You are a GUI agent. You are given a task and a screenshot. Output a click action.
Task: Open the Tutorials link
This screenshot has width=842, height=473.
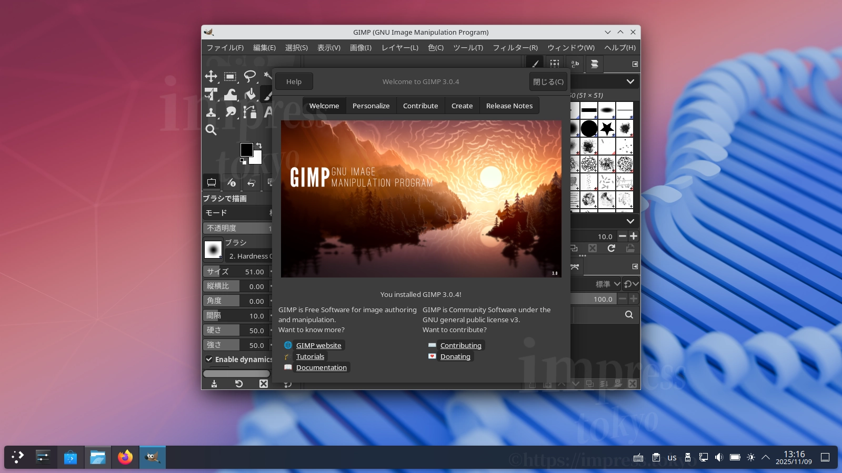pyautogui.click(x=310, y=356)
